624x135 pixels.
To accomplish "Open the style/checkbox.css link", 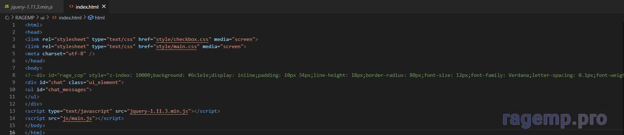I will [182, 39].
